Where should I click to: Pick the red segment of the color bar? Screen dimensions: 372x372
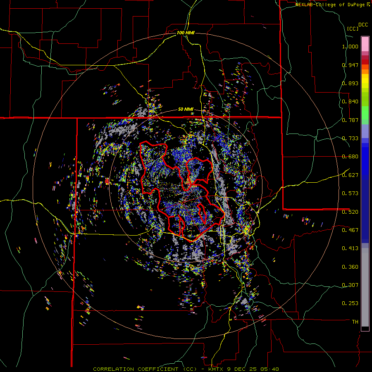pos(365,62)
